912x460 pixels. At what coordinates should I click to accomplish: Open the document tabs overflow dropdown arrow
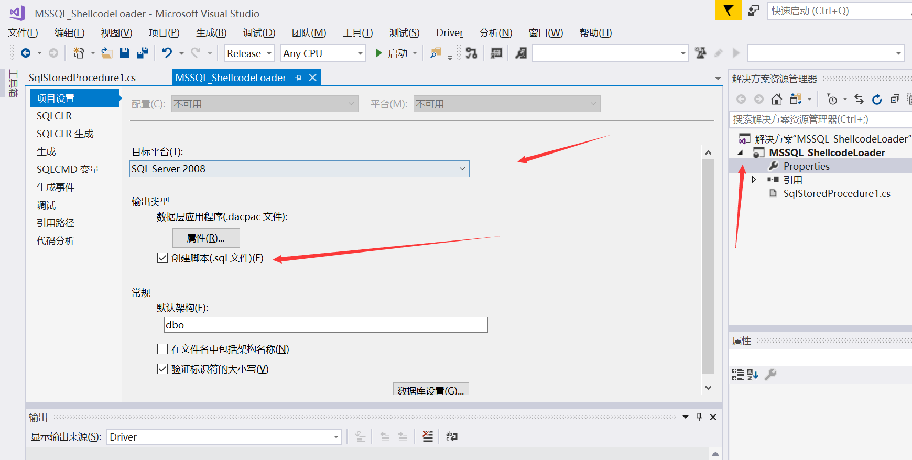click(718, 79)
